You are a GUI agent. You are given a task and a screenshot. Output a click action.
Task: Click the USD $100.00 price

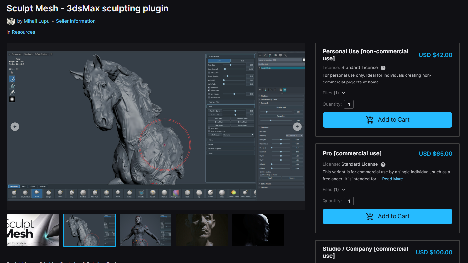point(434,252)
